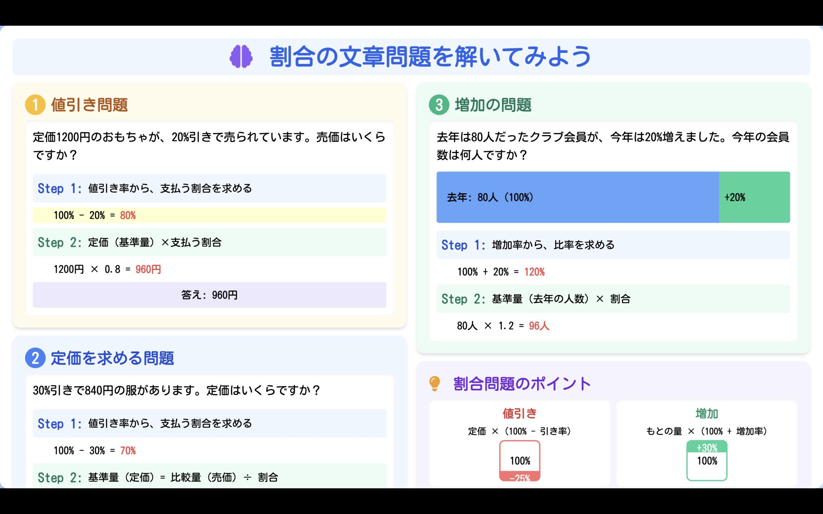
Task: Click the green 増加 card title
Action: 707,413
